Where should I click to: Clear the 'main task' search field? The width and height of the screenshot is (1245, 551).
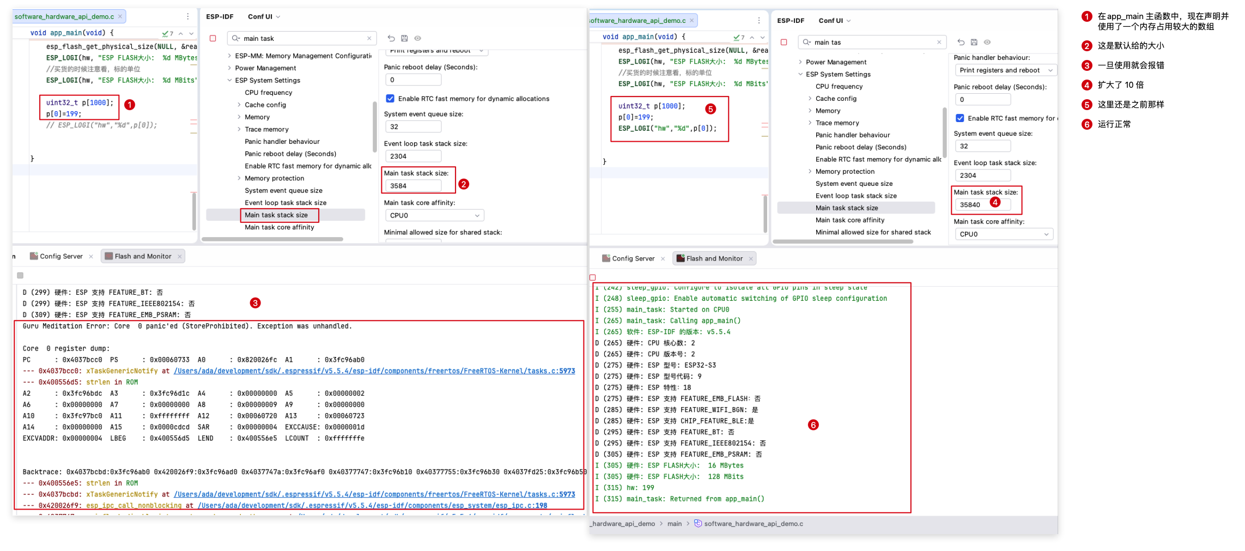tap(369, 38)
